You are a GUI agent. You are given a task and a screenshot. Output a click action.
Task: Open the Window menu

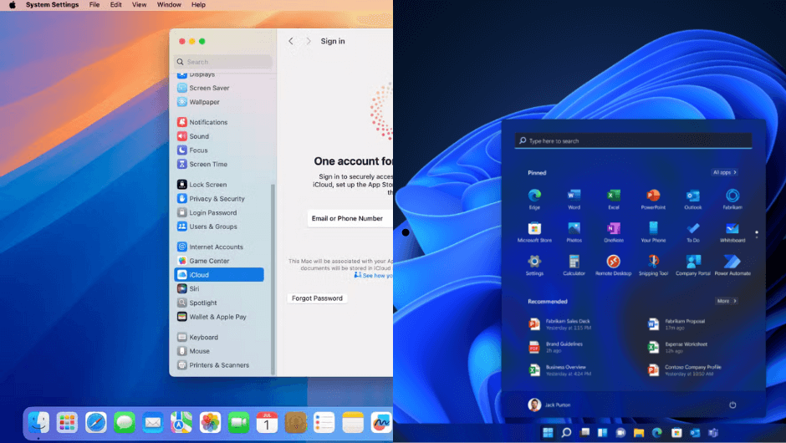[169, 4]
